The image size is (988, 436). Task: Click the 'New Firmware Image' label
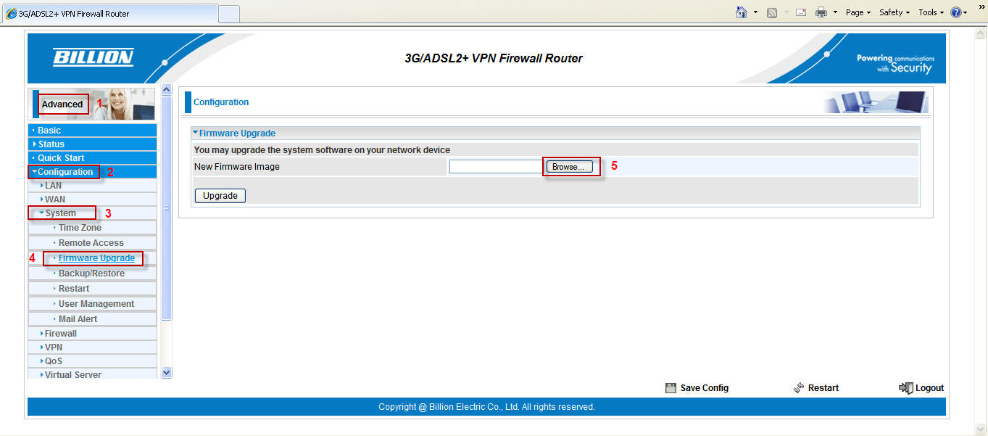pos(237,167)
